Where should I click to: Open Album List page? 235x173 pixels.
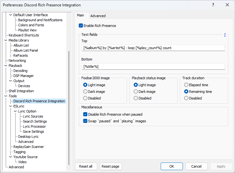tap(21, 45)
